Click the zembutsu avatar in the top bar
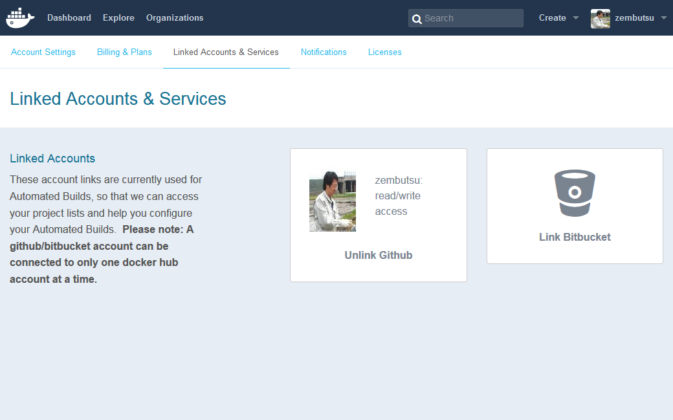 600,19
